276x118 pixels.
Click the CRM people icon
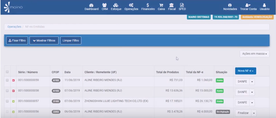click(x=104, y=5)
